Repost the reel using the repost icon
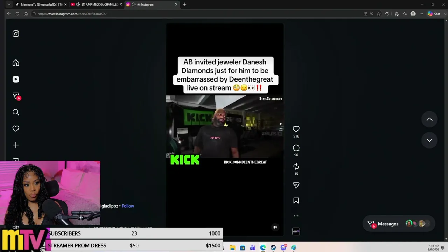448x252 pixels. pos(296,167)
